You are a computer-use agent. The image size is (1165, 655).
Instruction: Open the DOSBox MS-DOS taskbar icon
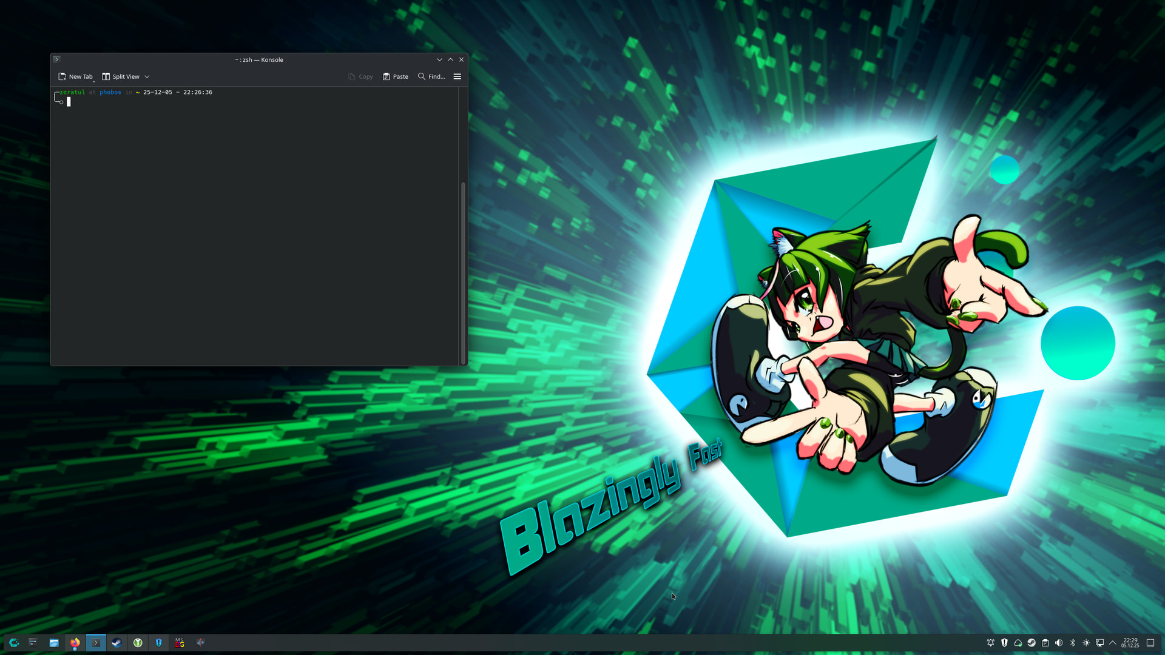180,643
